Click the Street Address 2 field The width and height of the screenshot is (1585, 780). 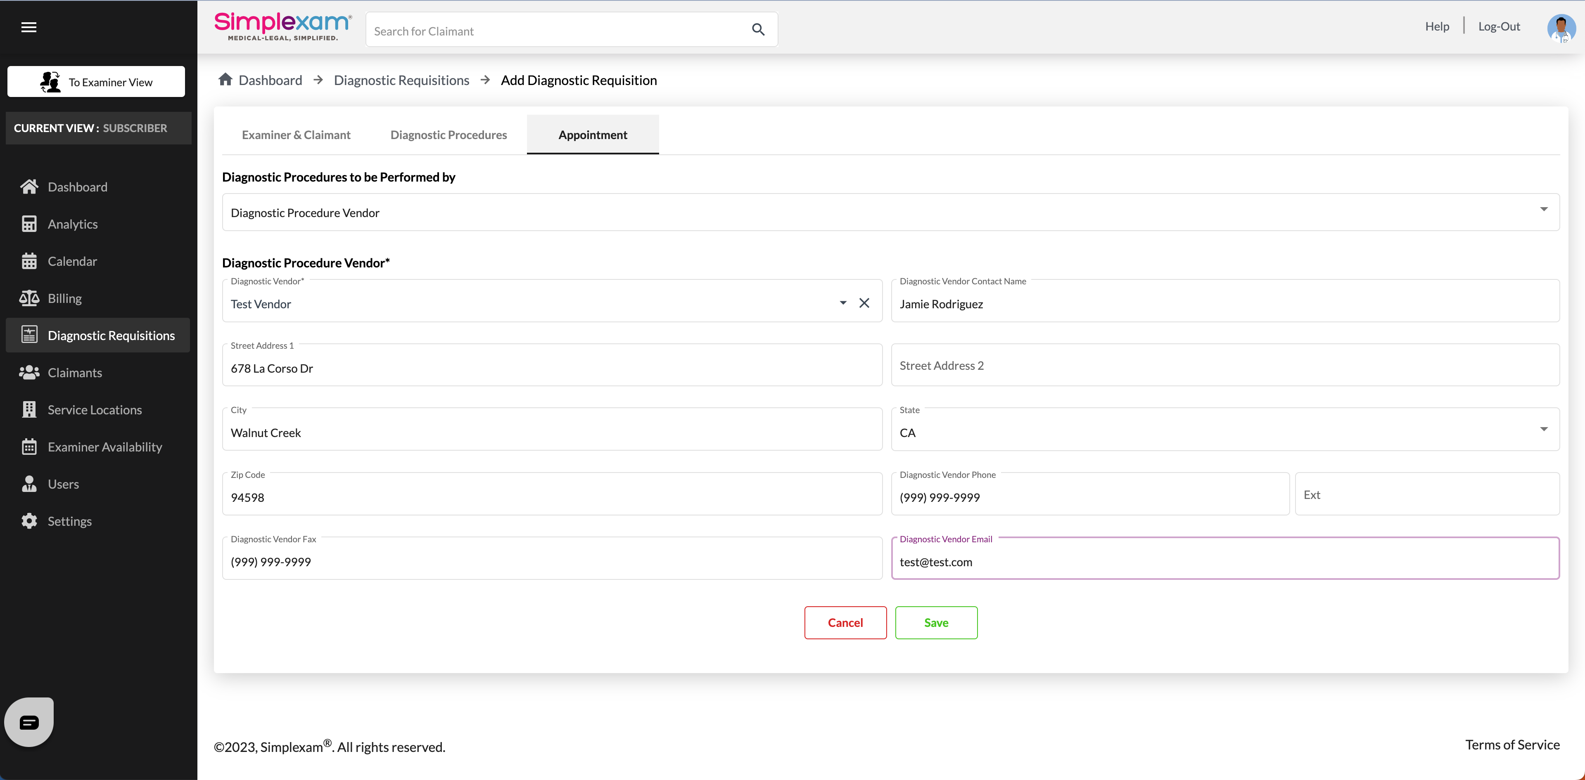1224,366
